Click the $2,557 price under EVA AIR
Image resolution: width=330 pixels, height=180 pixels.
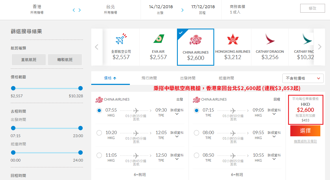tap(158, 57)
